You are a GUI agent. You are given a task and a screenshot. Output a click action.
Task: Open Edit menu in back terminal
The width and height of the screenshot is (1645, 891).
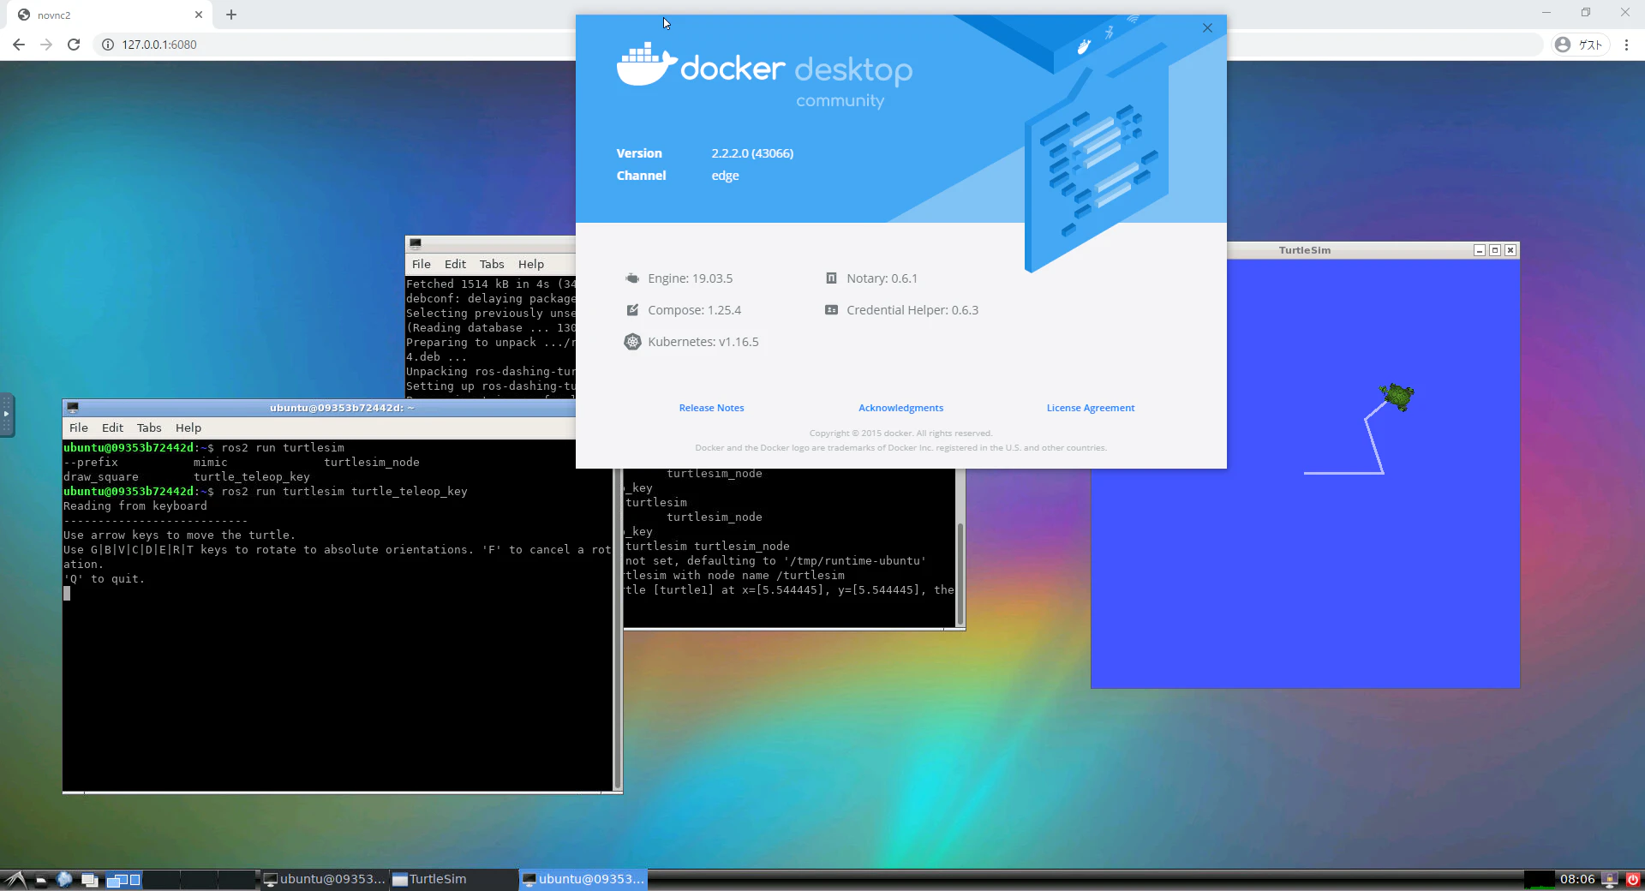(x=455, y=264)
